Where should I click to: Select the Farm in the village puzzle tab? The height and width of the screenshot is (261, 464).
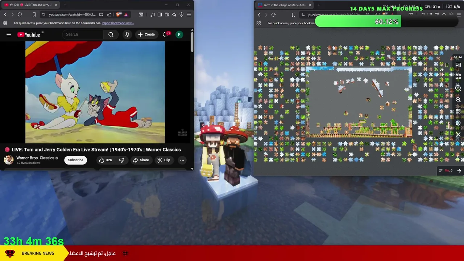point(284,5)
